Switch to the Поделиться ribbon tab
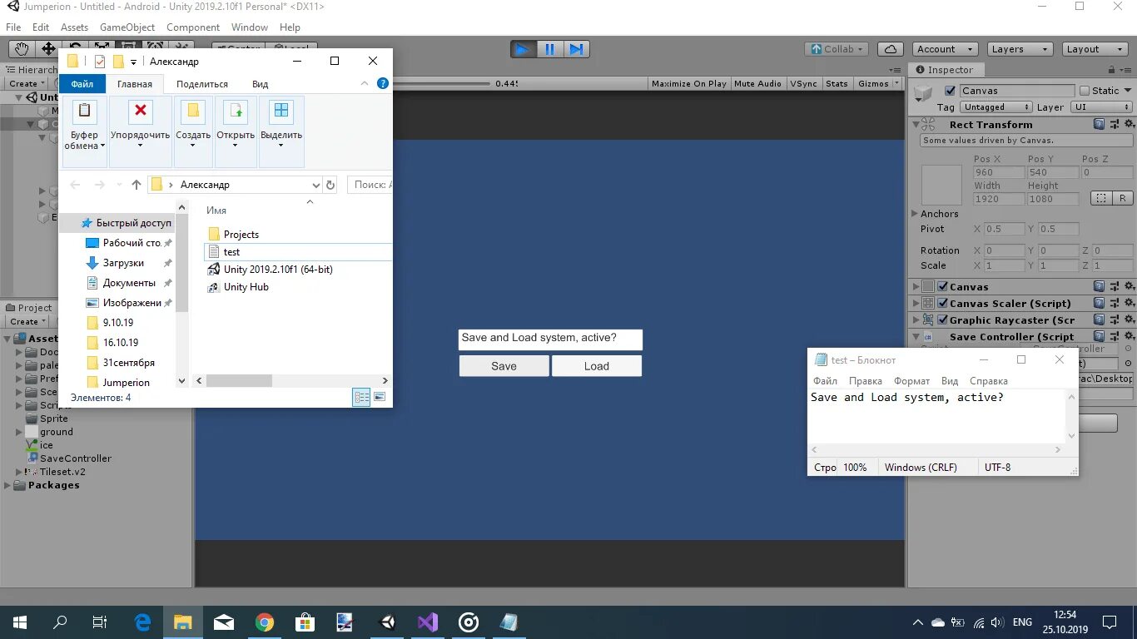The width and height of the screenshot is (1137, 639). (x=202, y=84)
